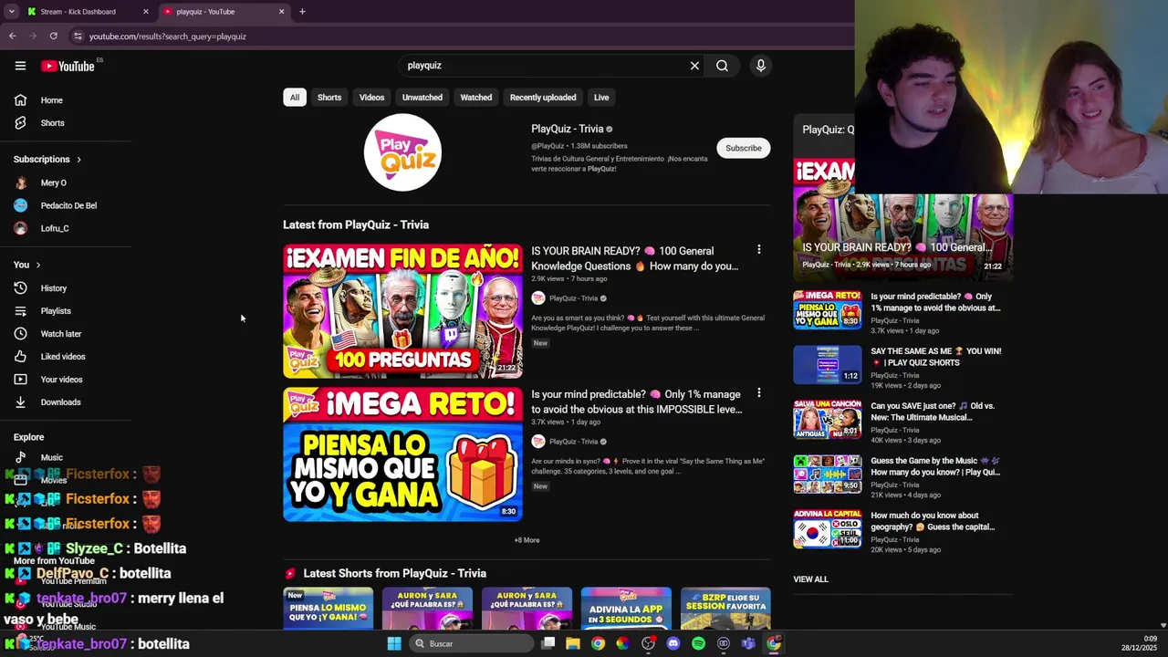This screenshot has height=657, width=1168.
Task: Clear the search box with the X
Action: (x=694, y=66)
